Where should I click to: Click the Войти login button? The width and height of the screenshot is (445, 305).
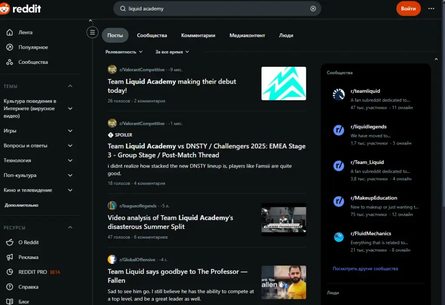[x=408, y=9]
